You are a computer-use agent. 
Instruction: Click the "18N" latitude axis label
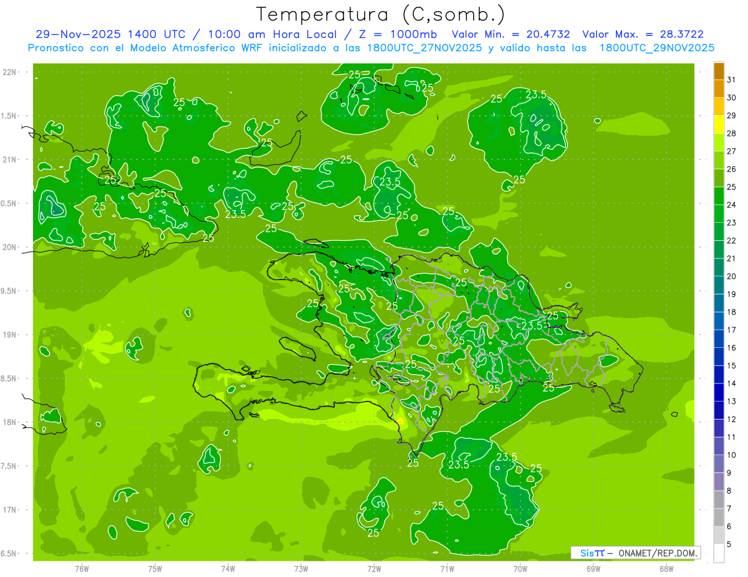pos(9,422)
